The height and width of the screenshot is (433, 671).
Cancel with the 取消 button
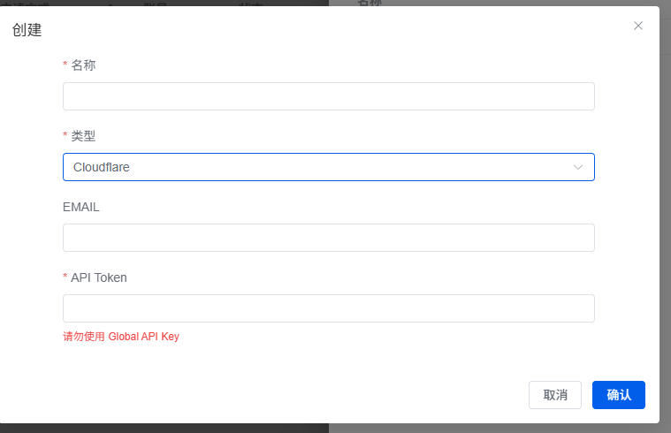pyautogui.click(x=555, y=395)
